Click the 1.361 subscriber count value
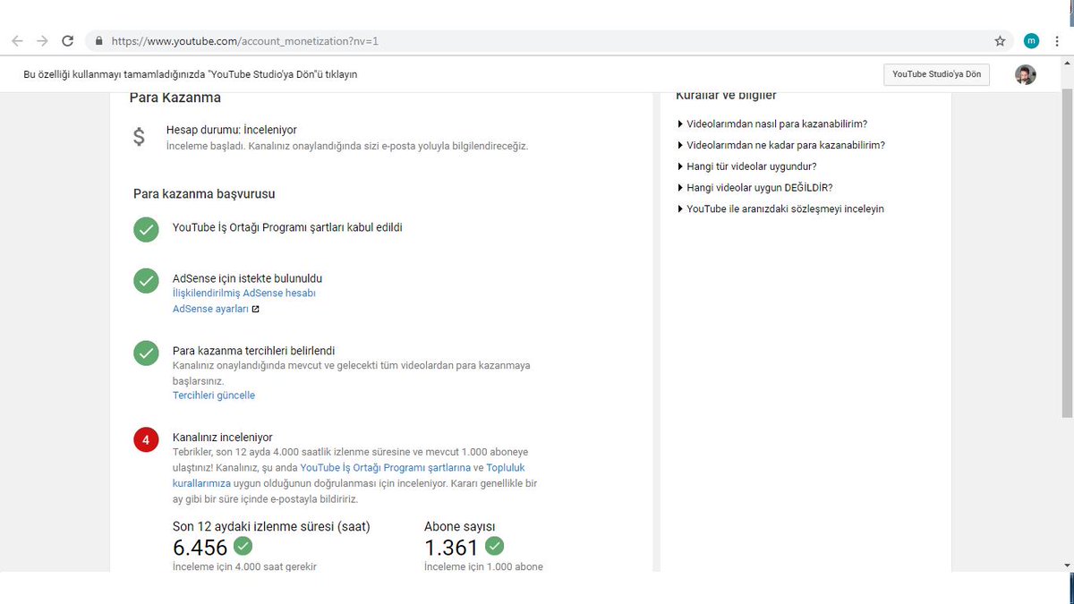Viewport: 1074px width, 604px height. click(452, 547)
